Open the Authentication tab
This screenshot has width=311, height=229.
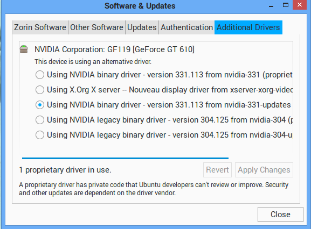(x=186, y=27)
